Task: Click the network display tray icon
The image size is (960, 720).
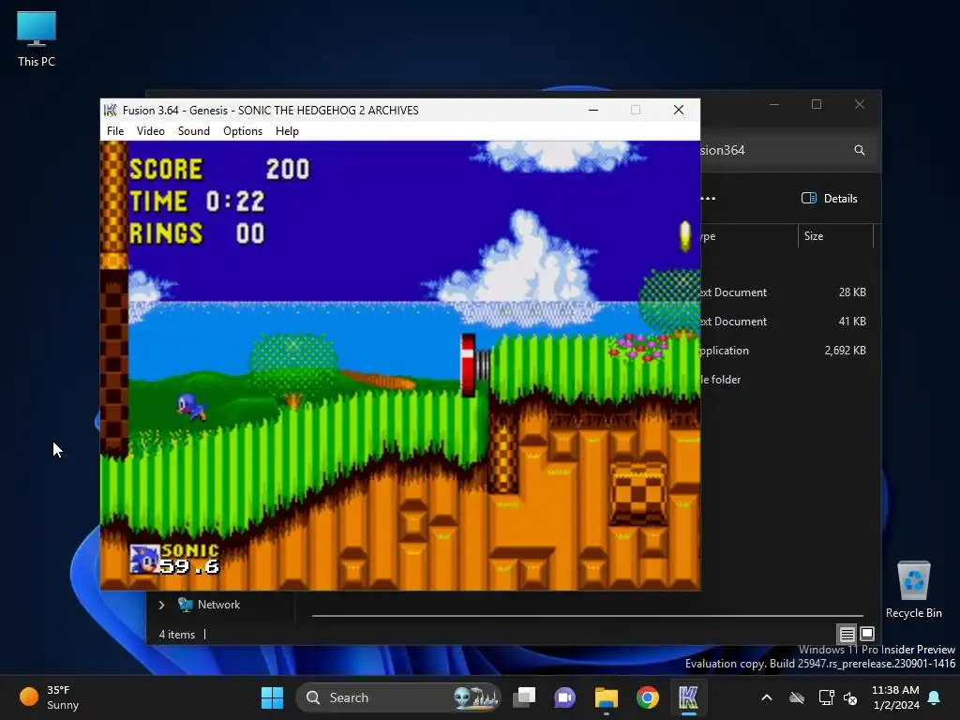Action: [x=826, y=697]
